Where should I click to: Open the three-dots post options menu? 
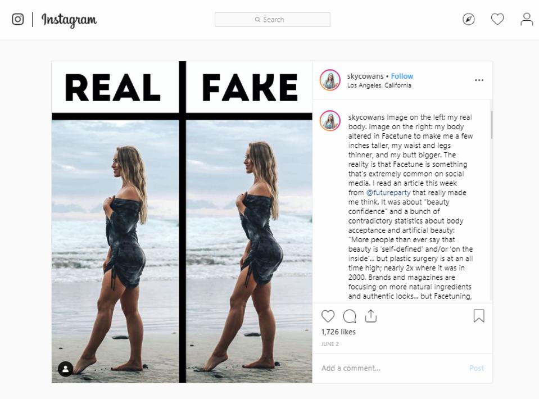(x=479, y=80)
